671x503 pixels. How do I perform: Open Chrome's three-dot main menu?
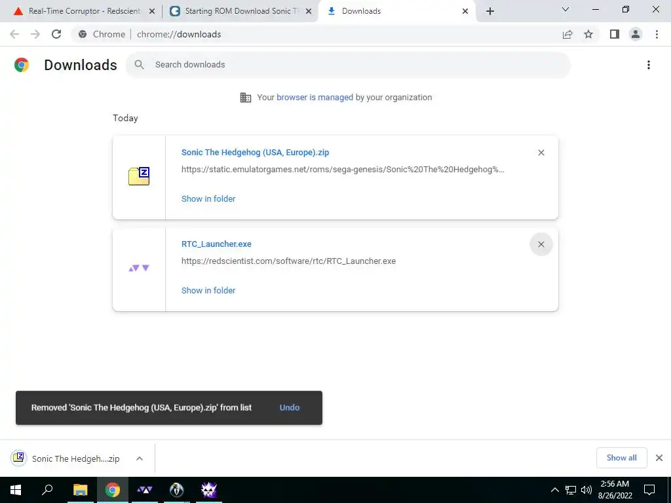point(657,34)
